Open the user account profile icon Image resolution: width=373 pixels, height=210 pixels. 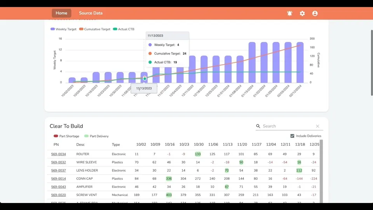click(315, 13)
